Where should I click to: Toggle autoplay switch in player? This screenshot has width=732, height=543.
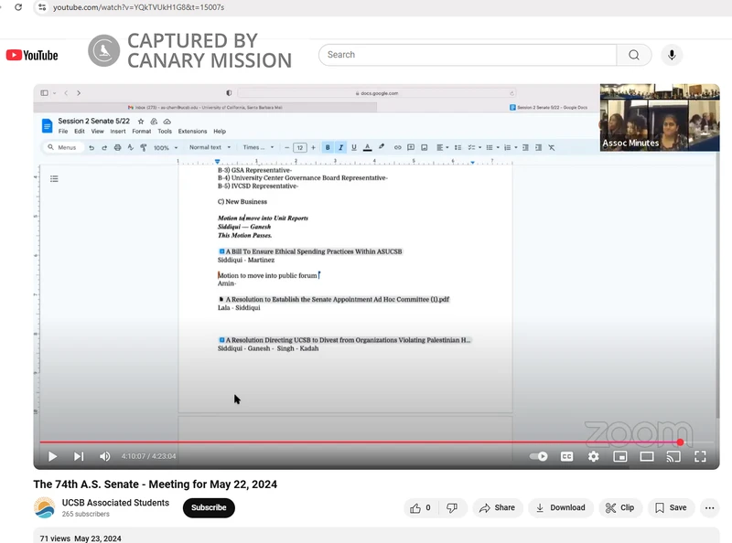point(538,456)
